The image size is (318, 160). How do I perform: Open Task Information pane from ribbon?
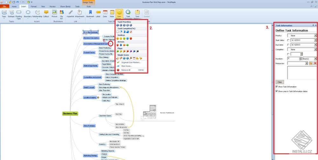coord(128,14)
